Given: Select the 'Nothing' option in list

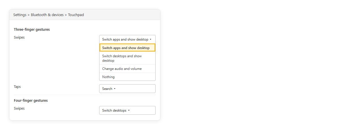Looking at the screenshot, I should (127, 77).
